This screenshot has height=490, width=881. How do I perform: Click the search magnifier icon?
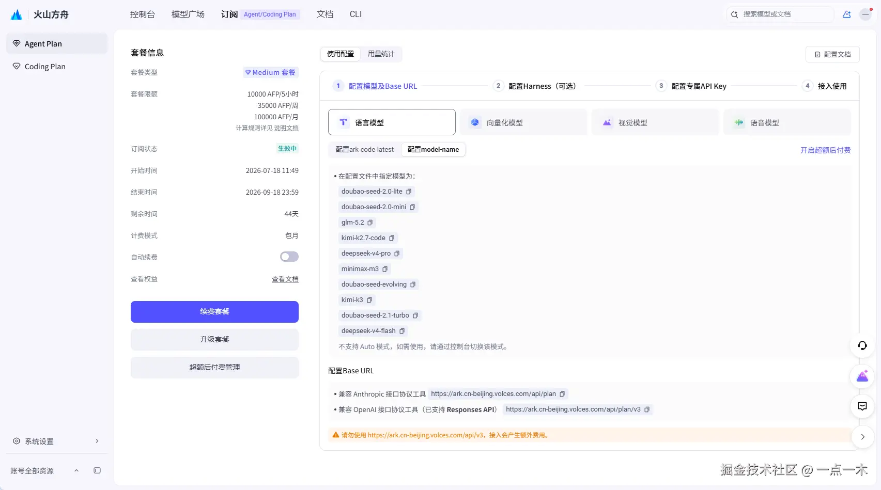pos(734,14)
